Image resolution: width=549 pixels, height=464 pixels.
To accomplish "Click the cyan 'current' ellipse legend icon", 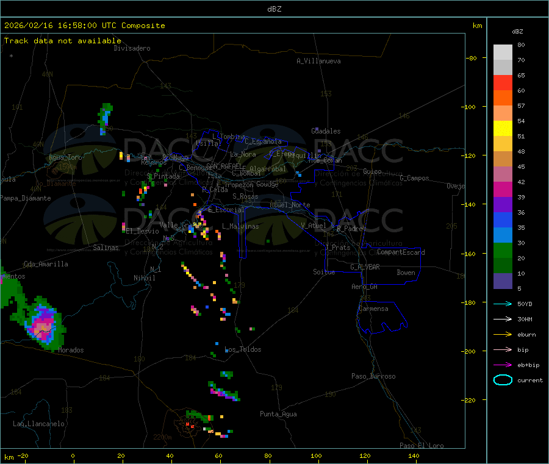I will click(503, 380).
